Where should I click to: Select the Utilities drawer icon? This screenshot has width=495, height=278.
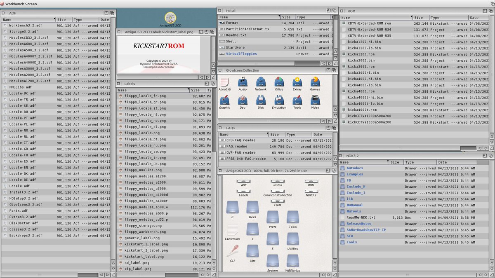point(293,239)
